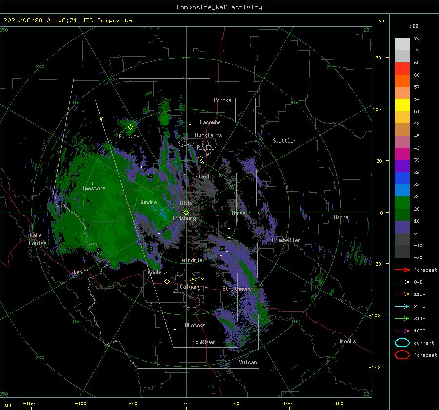Click the Calgary label

click(x=190, y=287)
